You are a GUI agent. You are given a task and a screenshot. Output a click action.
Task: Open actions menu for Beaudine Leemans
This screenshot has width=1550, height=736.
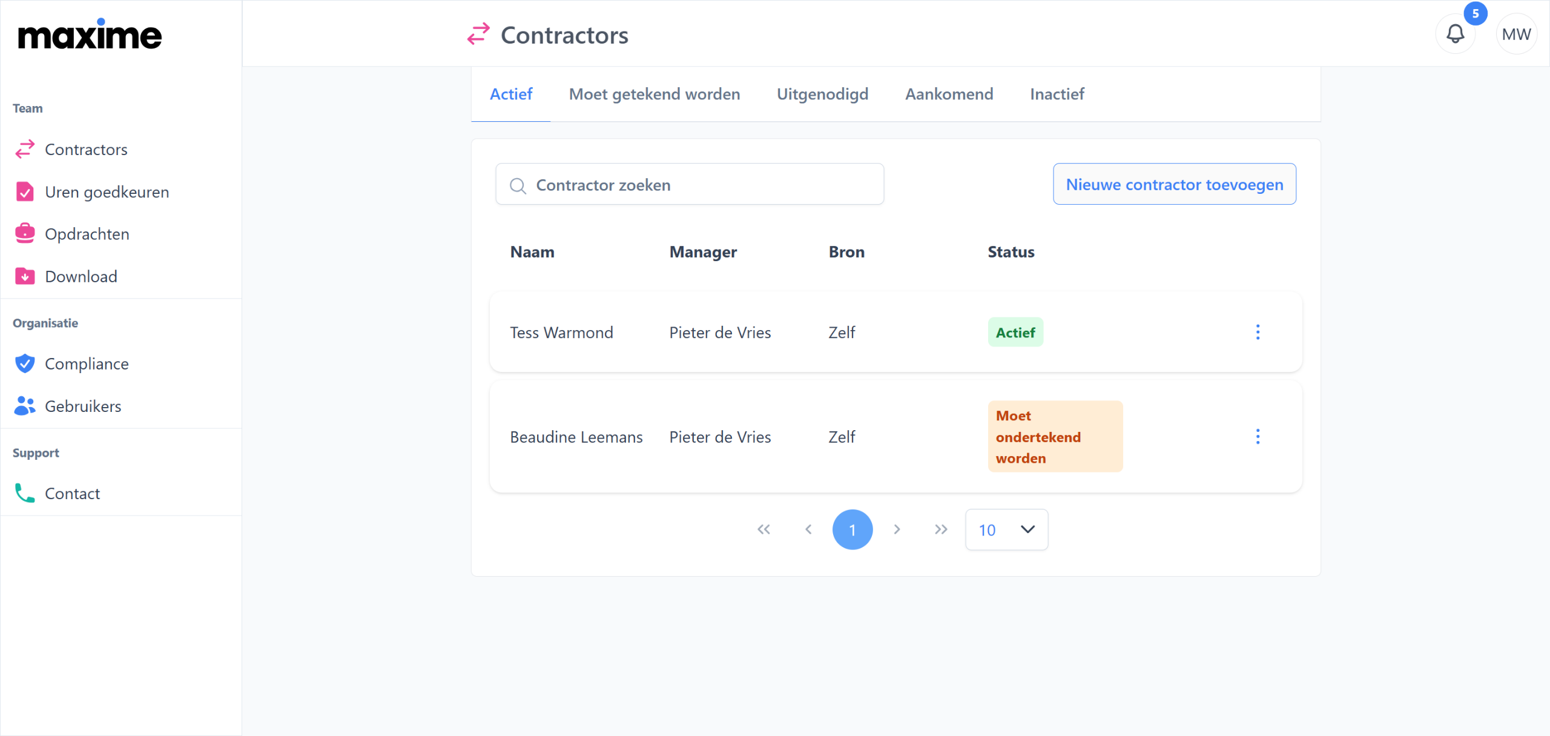(1258, 437)
